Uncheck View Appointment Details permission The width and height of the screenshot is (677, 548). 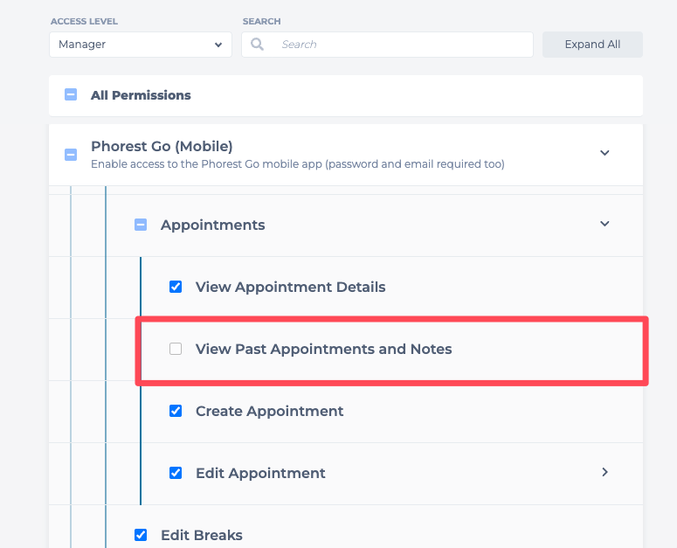[176, 287]
